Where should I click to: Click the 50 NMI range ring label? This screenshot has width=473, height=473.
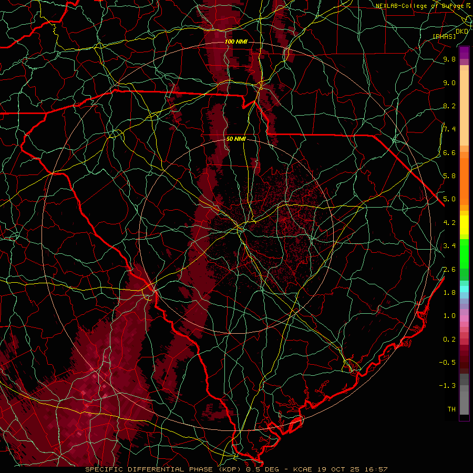[x=236, y=139]
